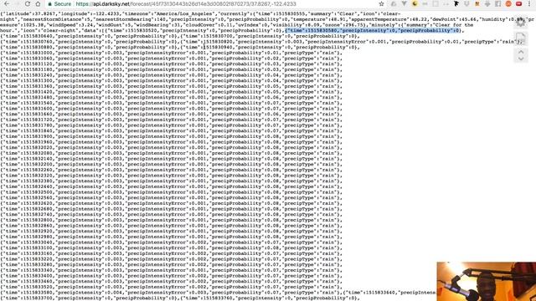Click the JSON row with time 1515831540

(171, 103)
